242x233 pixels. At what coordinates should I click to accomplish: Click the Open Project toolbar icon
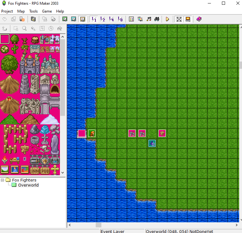pos(13,19)
